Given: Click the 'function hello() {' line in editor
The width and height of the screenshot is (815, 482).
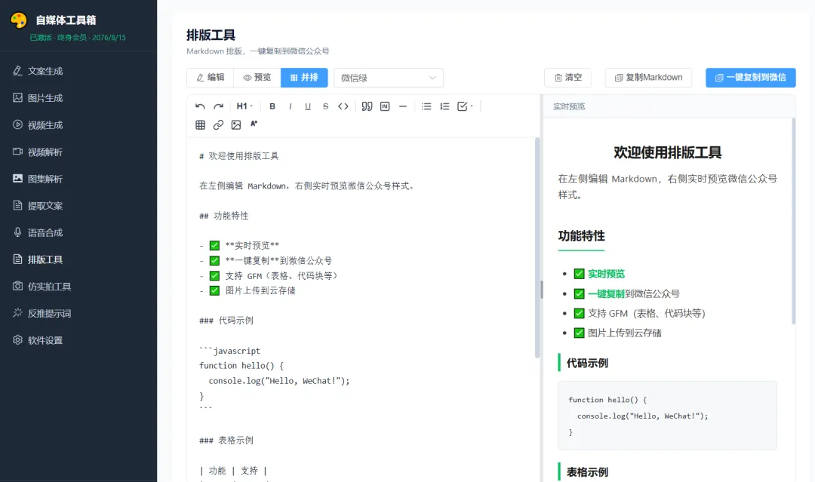Looking at the screenshot, I should [241, 366].
